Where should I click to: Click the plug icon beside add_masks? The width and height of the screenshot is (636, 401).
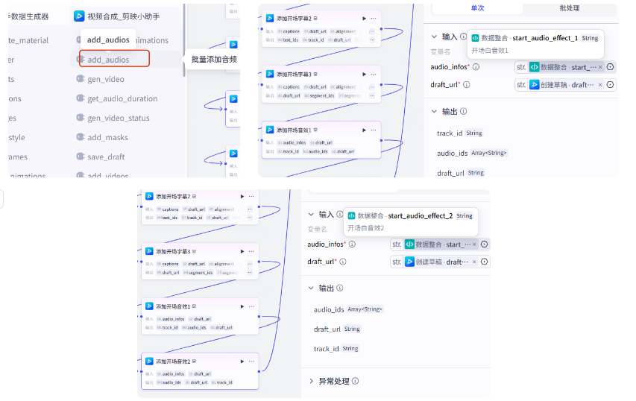pyautogui.click(x=81, y=137)
